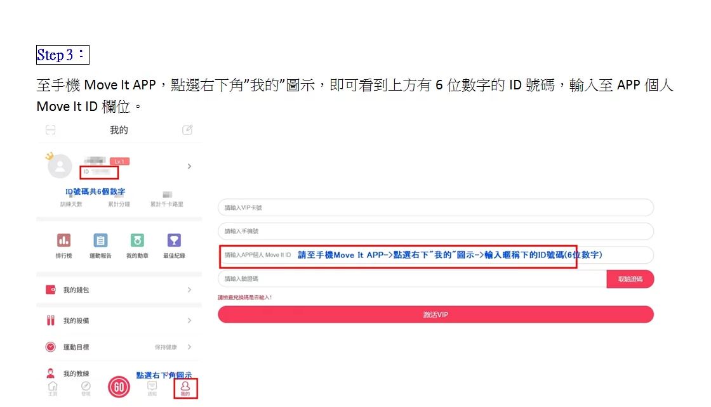Select the 我的設備 label text
Image resolution: width=711 pixels, height=407 pixels.
click(x=76, y=321)
